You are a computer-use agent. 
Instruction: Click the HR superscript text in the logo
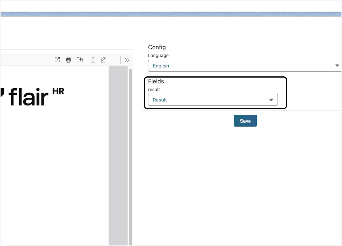coord(58,91)
